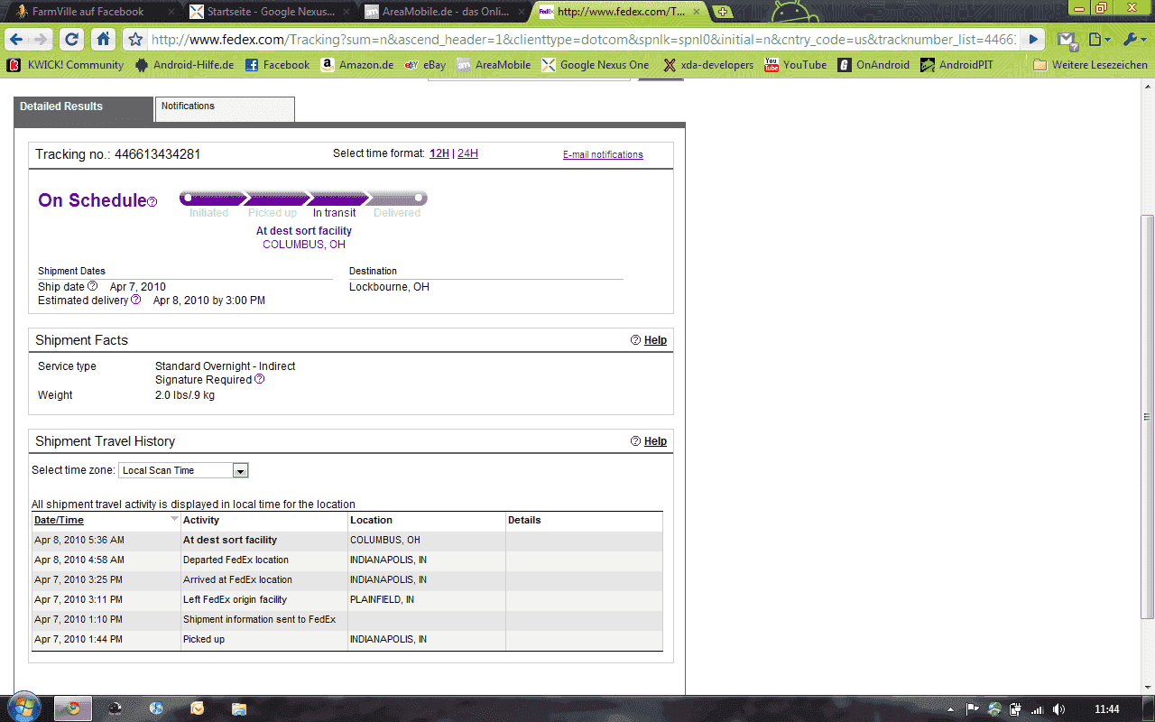Open eBay bookmark
Viewport: 1155px width, 722px height.
425,65
